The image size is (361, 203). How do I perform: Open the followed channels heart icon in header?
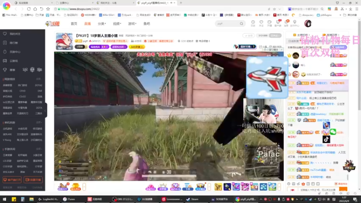pos(261,23)
